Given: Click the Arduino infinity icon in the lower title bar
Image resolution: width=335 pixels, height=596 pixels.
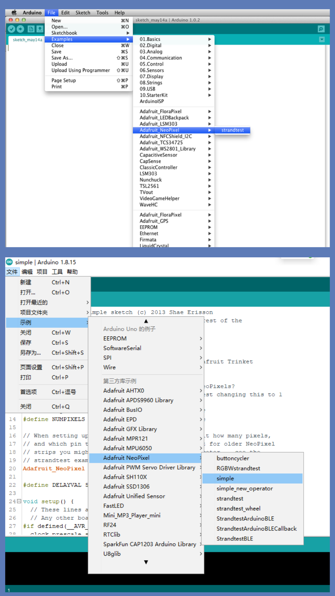Looking at the screenshot, I should point(9,262).
